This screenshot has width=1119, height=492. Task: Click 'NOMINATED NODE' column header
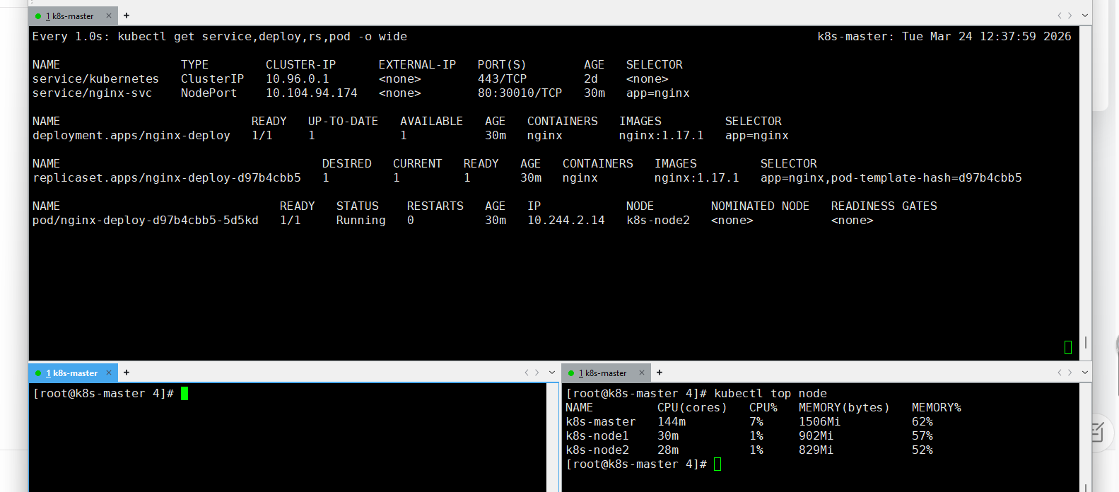coord(760,206)
